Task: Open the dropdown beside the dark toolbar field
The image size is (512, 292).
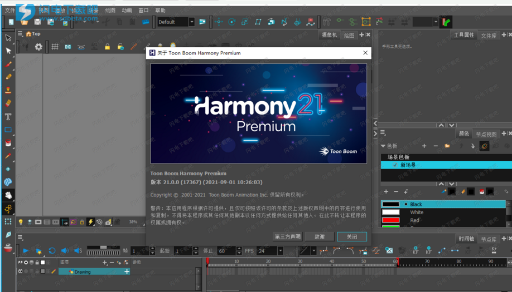Action: tap(435, 22)
